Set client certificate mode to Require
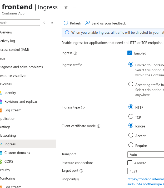 point(131,145)
